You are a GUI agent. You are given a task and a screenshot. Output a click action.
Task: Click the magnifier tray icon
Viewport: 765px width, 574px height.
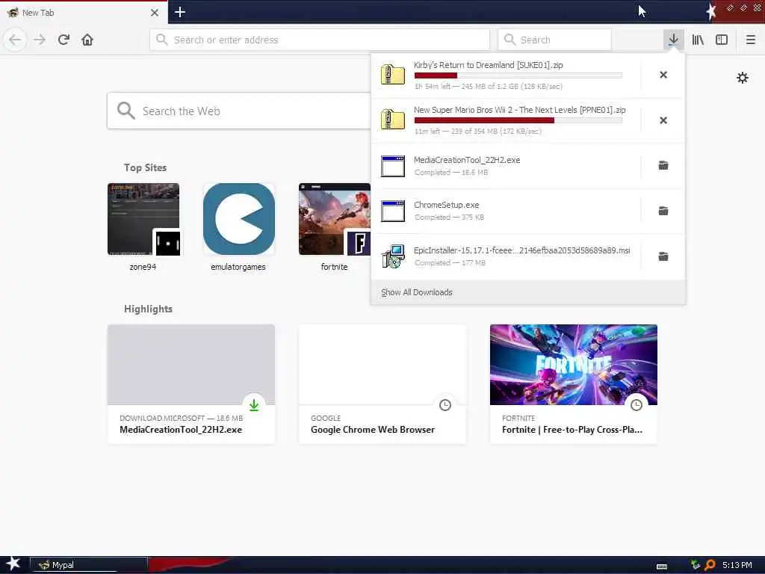[x=710, y=565]
